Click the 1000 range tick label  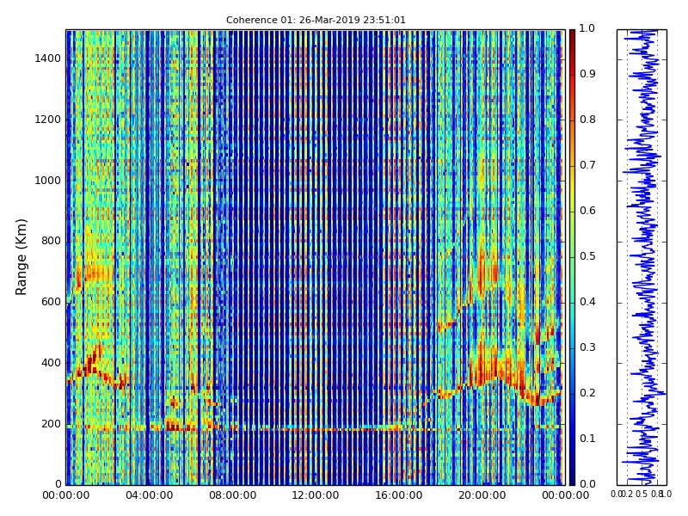coord(48,181)
